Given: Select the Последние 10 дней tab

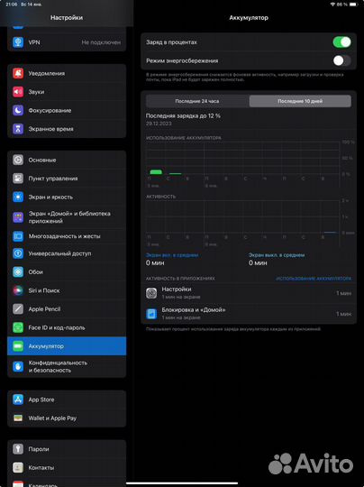Looking at the screenshot, I should pos(300,101).
